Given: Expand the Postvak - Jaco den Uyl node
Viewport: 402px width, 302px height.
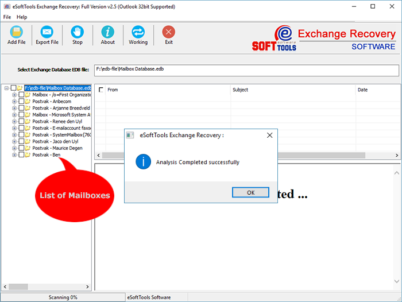Looking at the screenshot, I should (x=14, y=141).
